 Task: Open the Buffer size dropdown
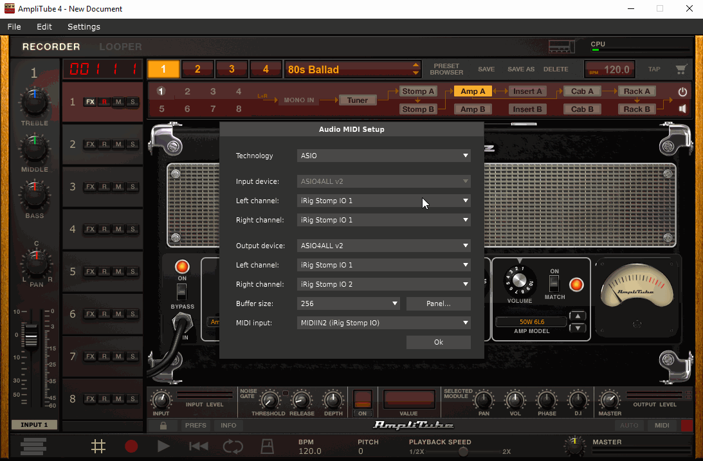349,303
